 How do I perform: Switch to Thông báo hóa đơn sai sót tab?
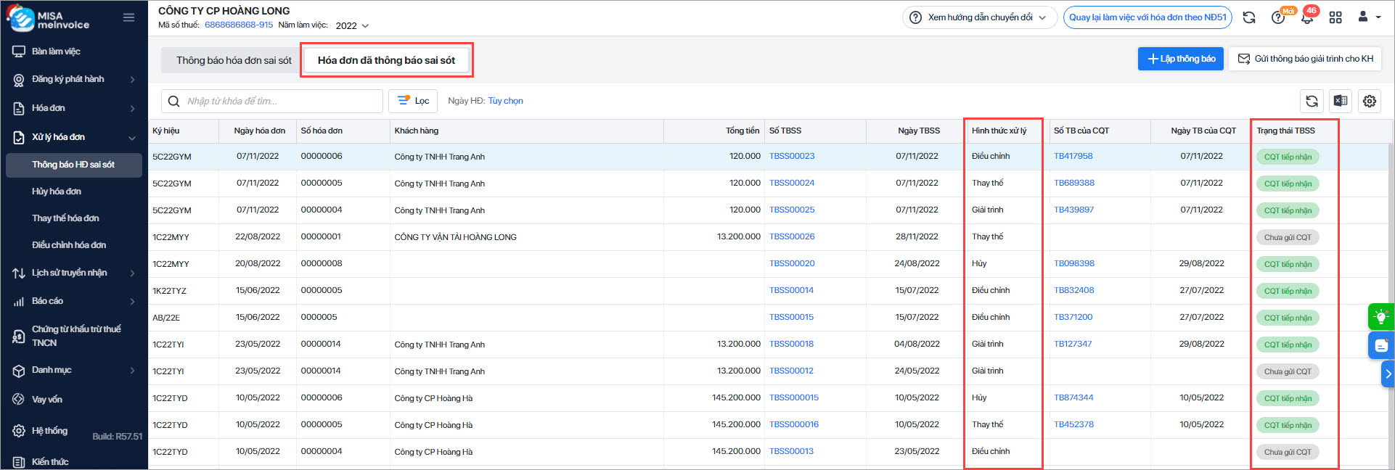pos(234,60)
